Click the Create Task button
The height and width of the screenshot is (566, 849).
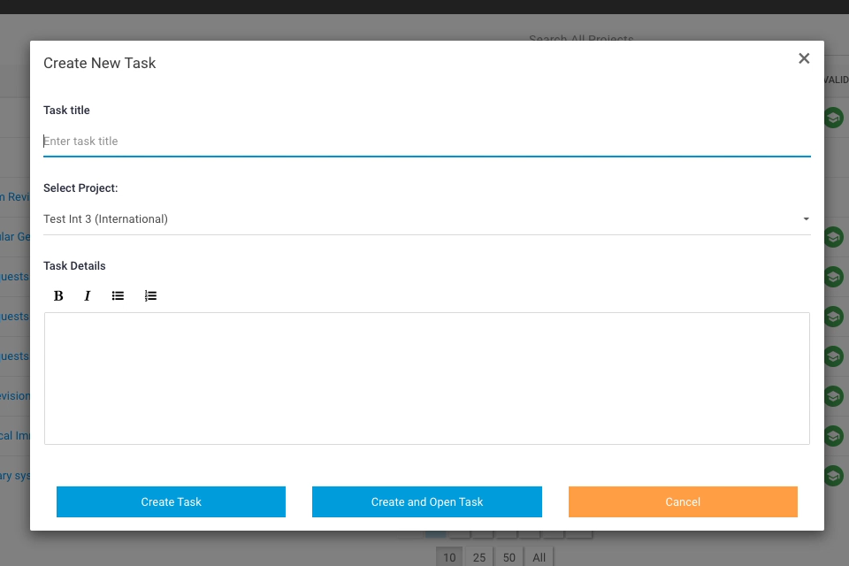pyautogui.click(x=171, y=501)
